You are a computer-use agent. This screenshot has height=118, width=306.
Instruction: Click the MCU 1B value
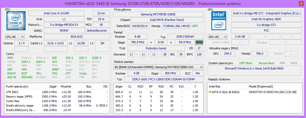tap(101, 25)
